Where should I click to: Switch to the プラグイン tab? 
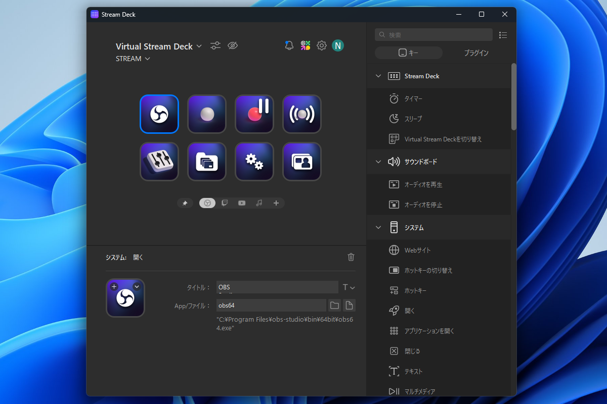pos(475,52)
